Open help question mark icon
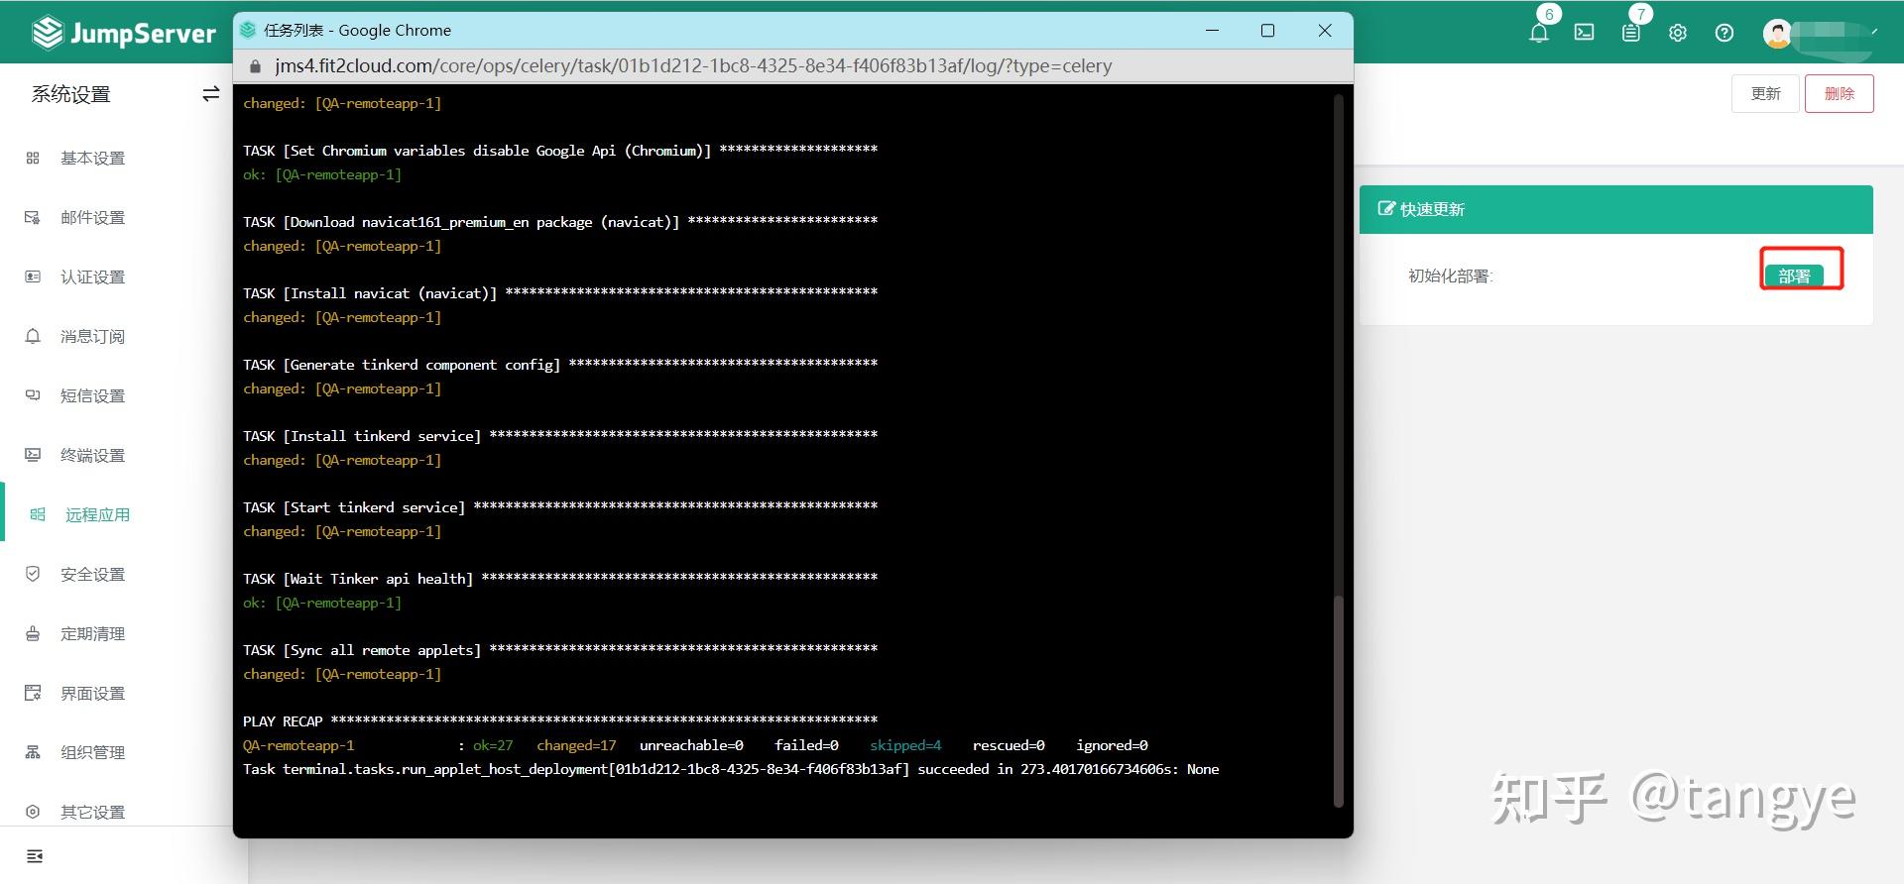1904x884 pixels. 1725,33
